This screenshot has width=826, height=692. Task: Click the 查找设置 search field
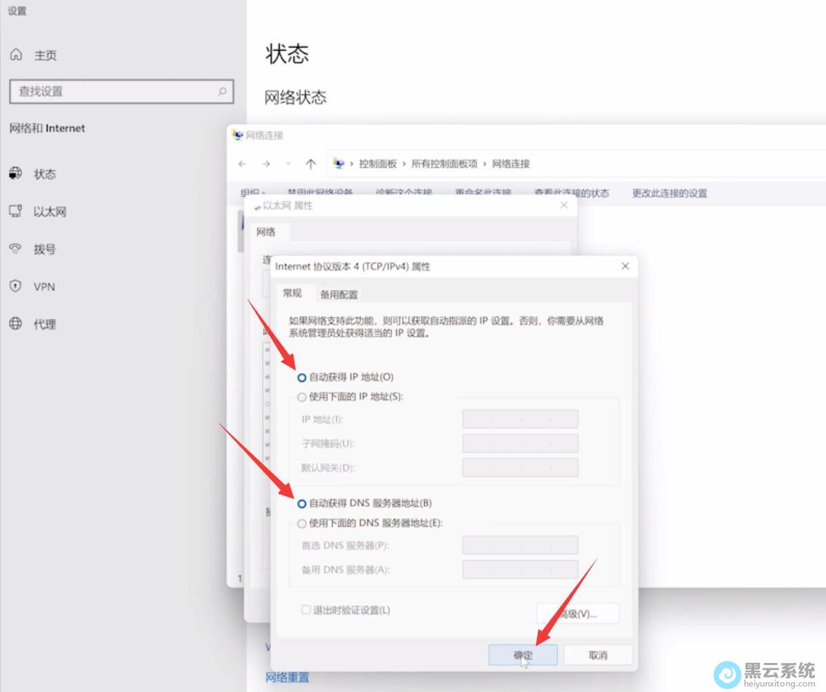(x=114, y=91)
